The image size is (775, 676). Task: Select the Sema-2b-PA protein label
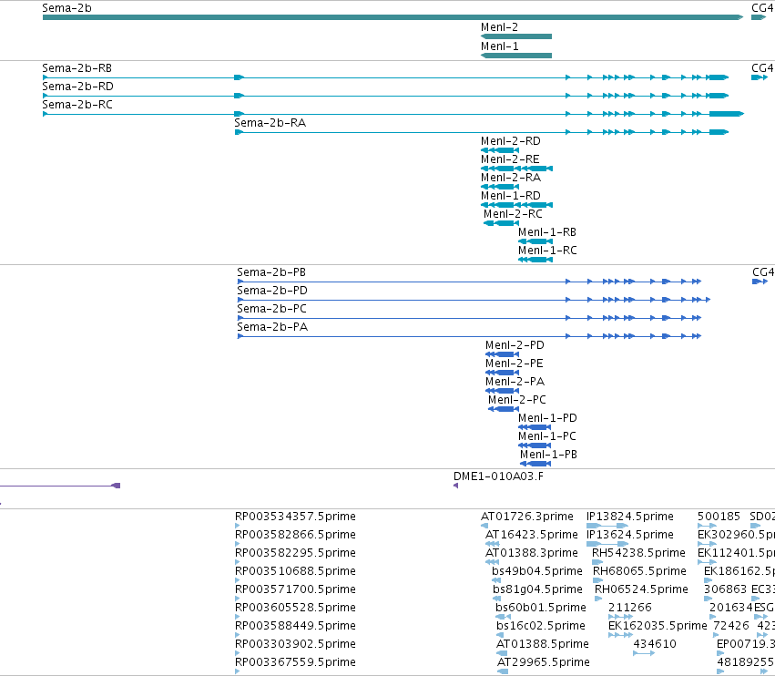(272, 327)
